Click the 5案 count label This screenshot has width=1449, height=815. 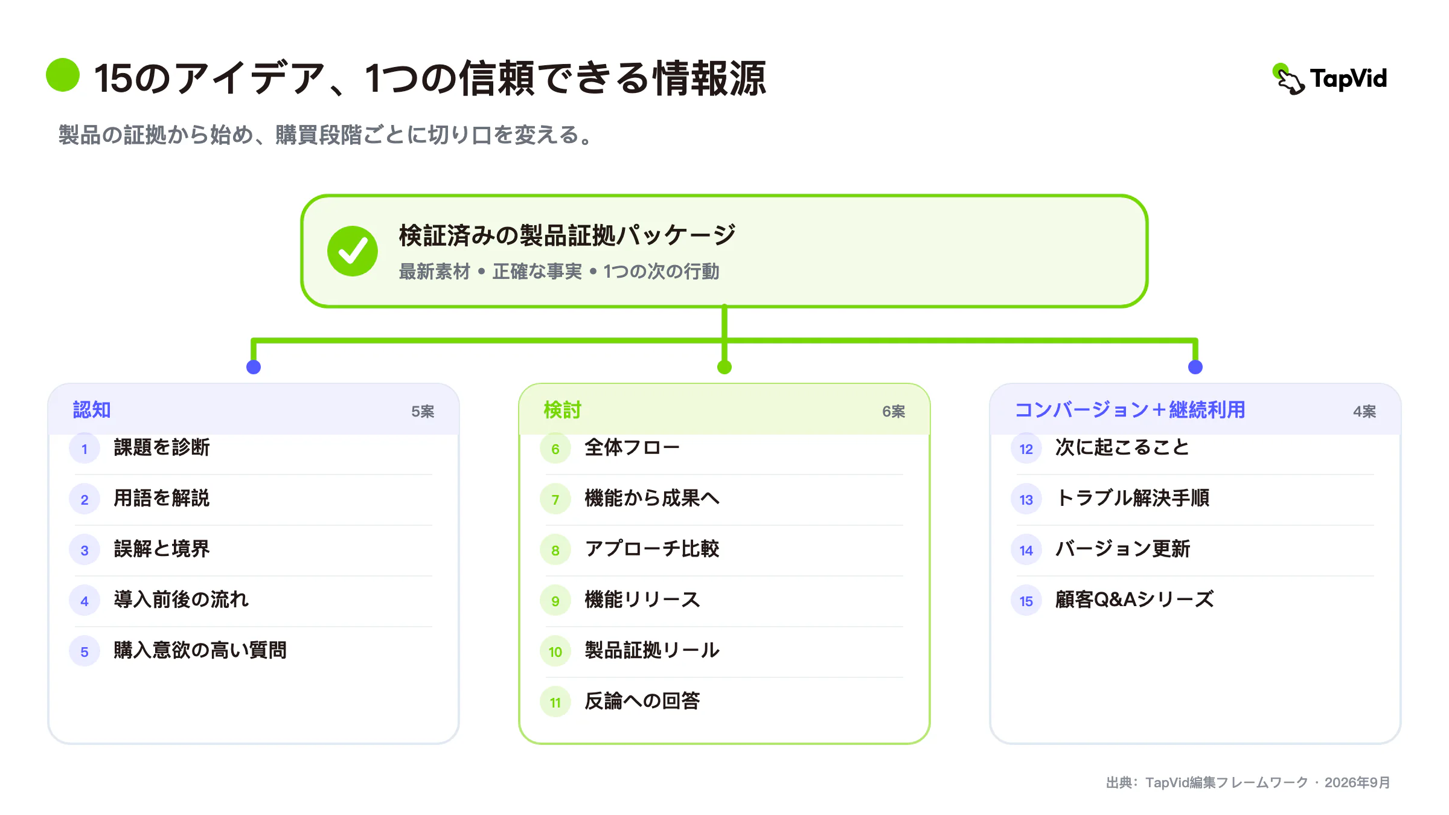pyautogui.click(x=423, y=412)
